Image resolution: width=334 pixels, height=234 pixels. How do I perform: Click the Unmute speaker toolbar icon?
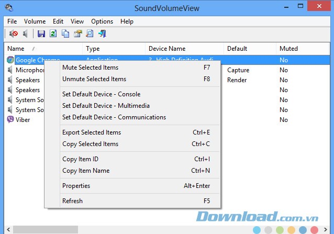[x=25, y=34]
